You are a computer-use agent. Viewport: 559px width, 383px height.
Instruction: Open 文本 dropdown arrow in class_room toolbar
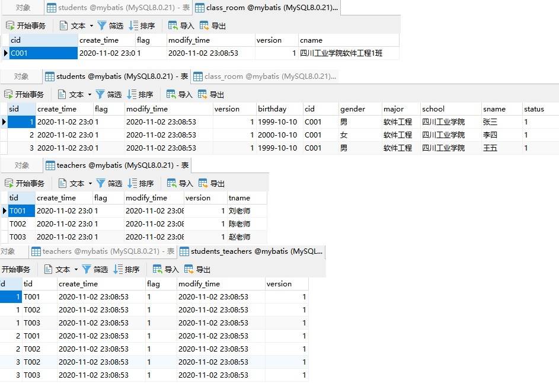coord(91,26)
